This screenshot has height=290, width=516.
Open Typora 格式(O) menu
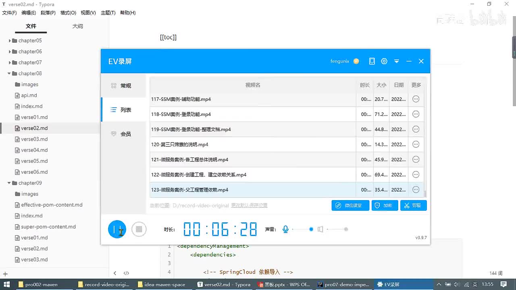pyautogui.click(x=68, y=13)
